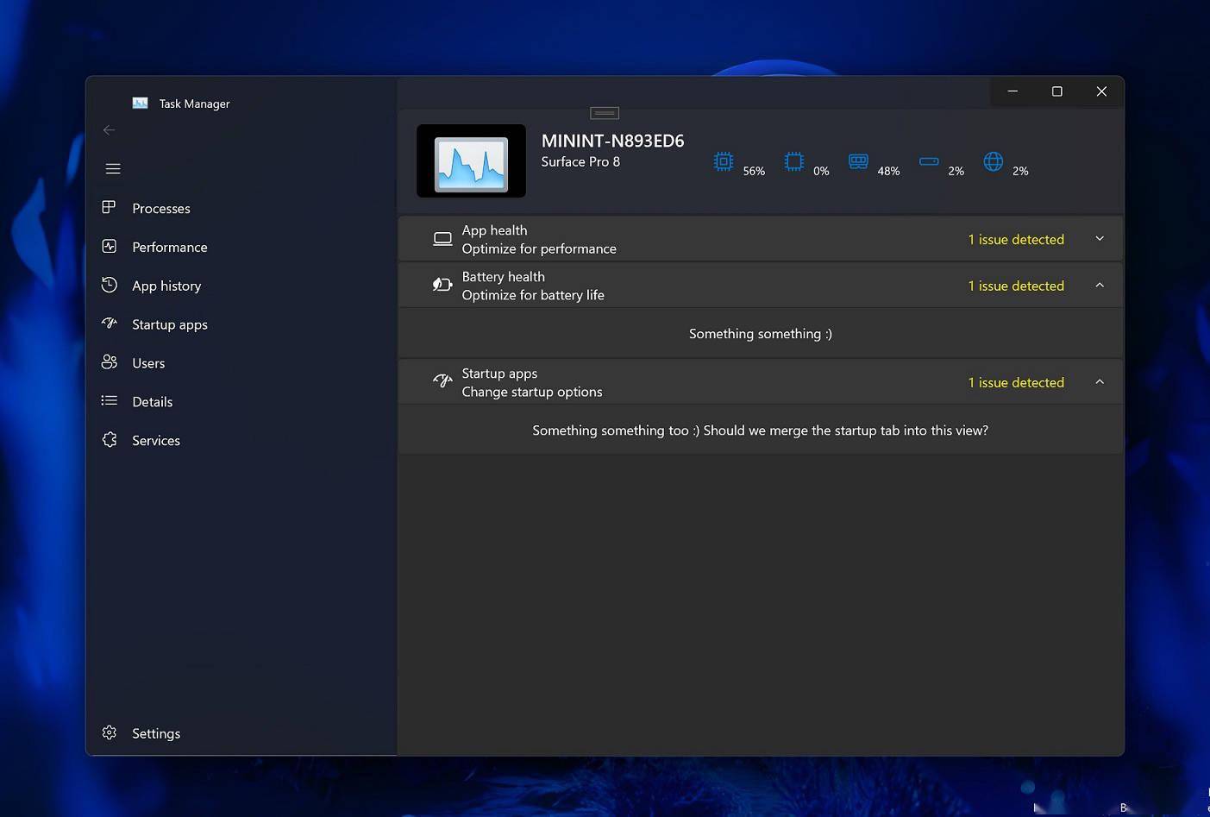Collapse the Startup apps section chevron

click(1100, 382)
